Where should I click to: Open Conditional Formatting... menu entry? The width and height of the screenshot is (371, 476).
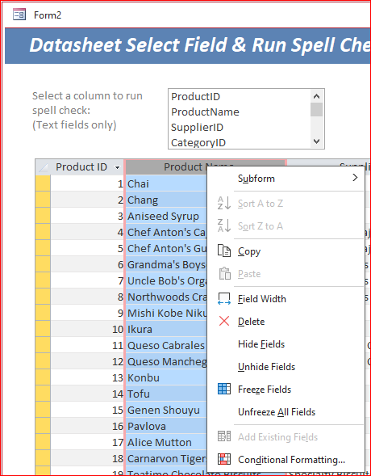coord(286,460)
